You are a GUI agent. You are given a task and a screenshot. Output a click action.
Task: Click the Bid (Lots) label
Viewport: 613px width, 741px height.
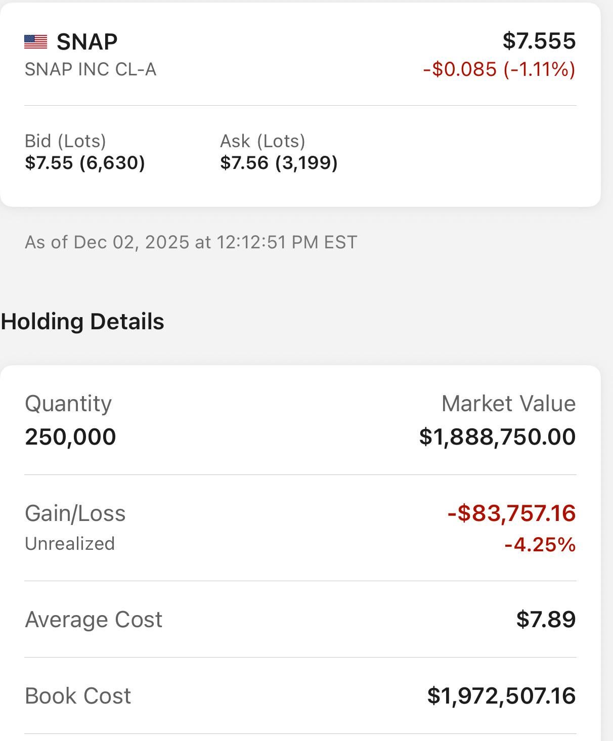tap(65, 141)
